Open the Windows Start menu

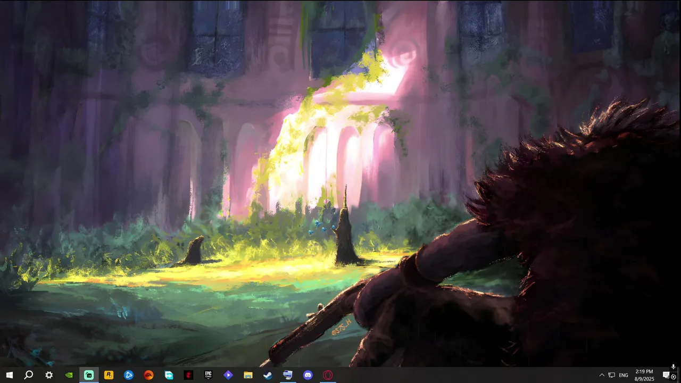pyautogui.click(x=9, y=375)
